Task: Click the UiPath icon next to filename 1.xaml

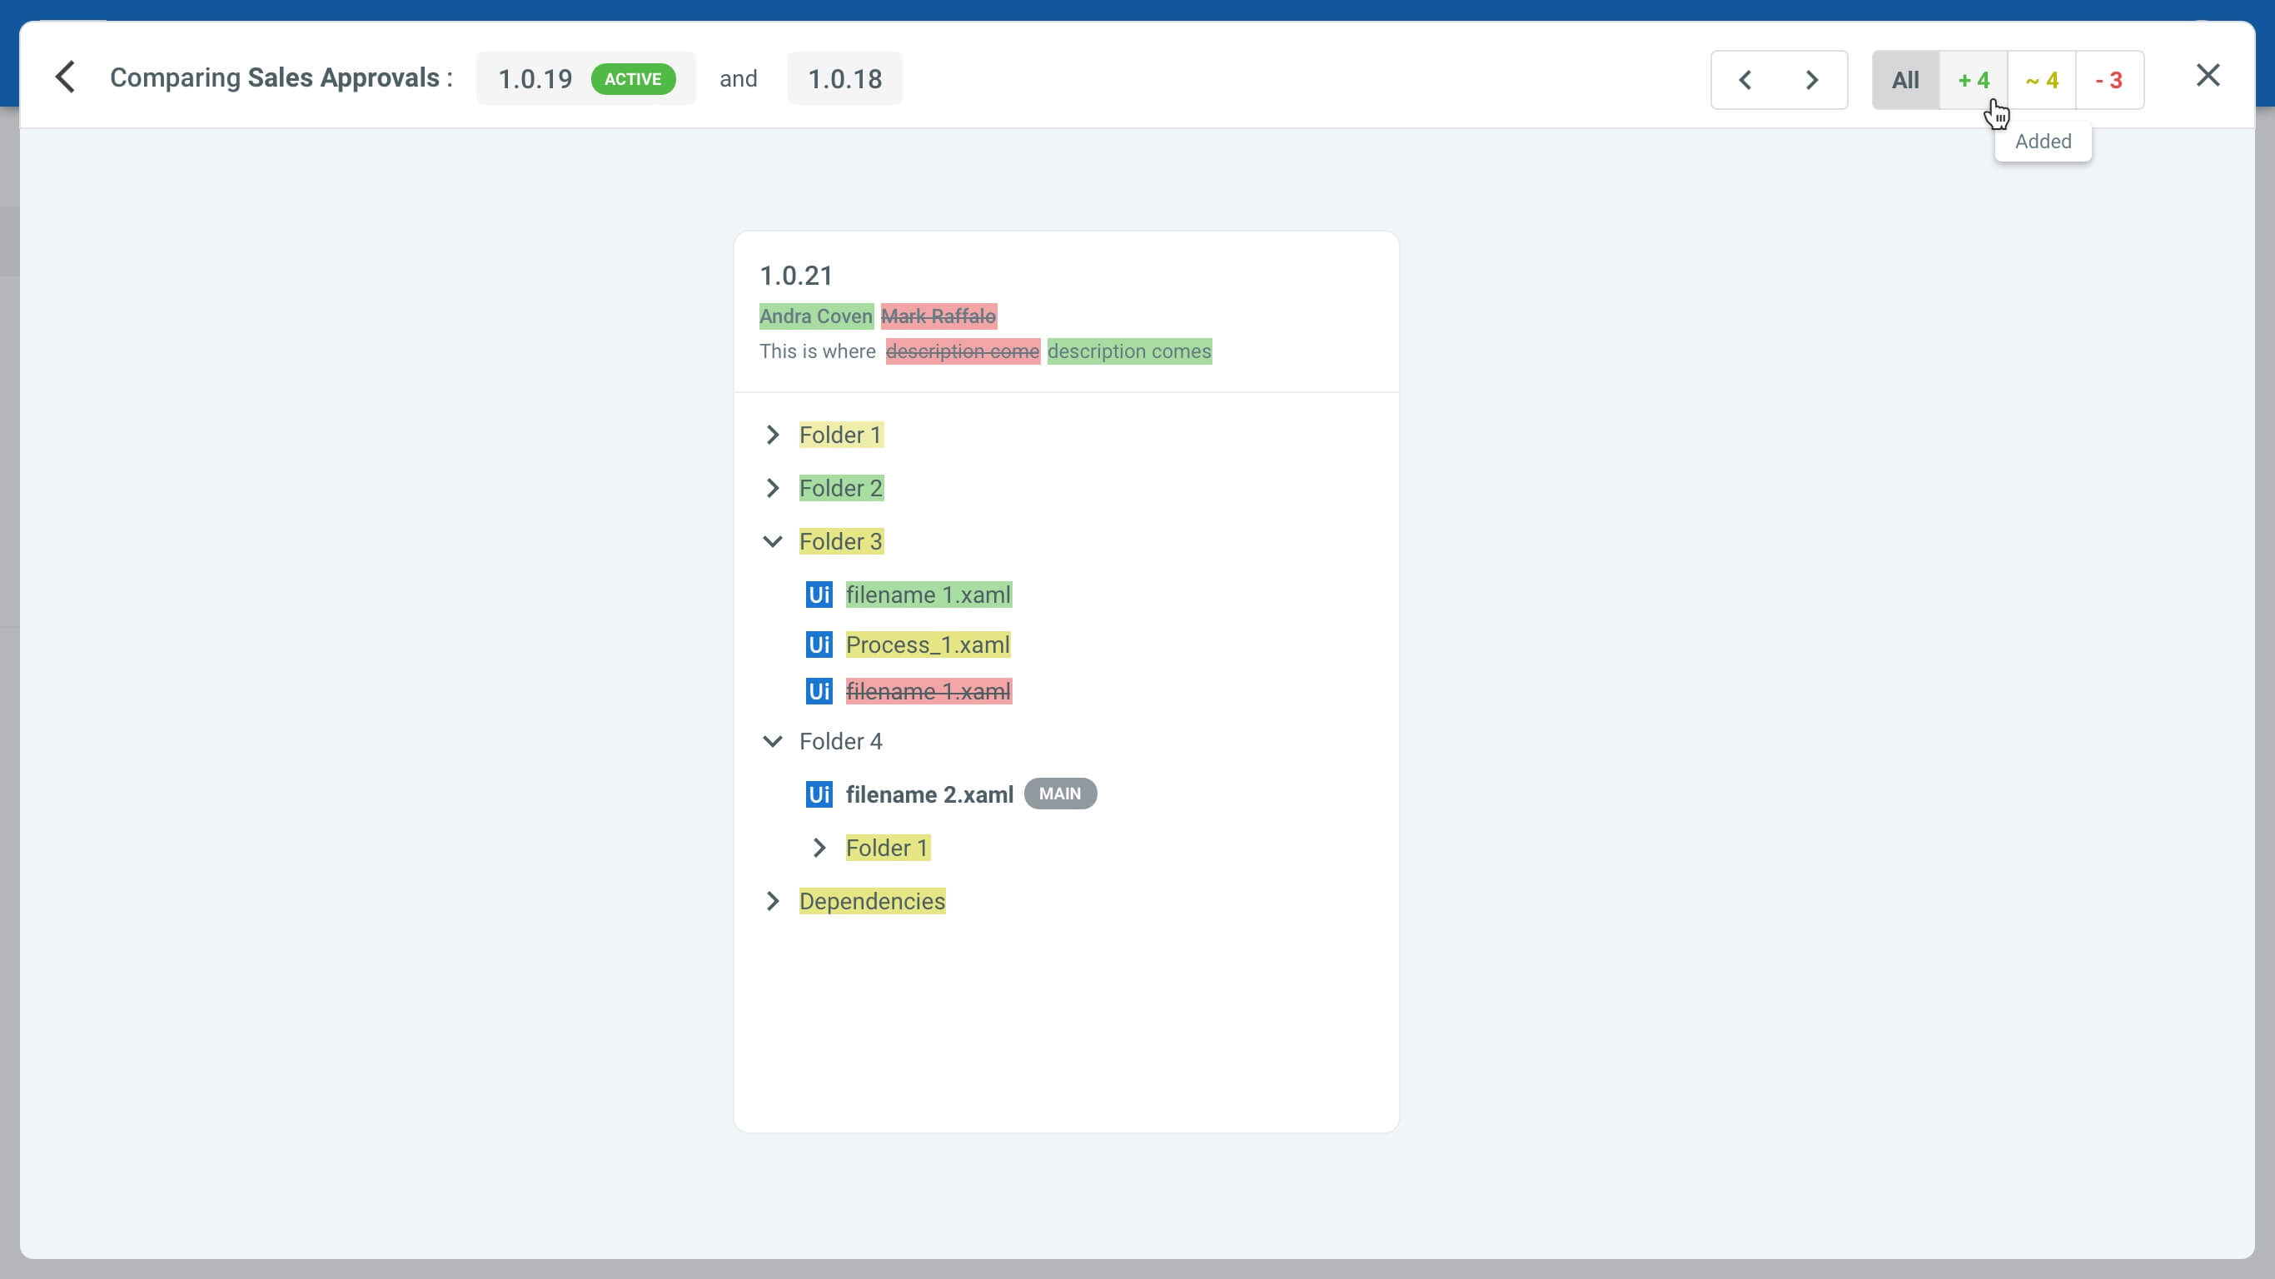Action: [819, 594]
